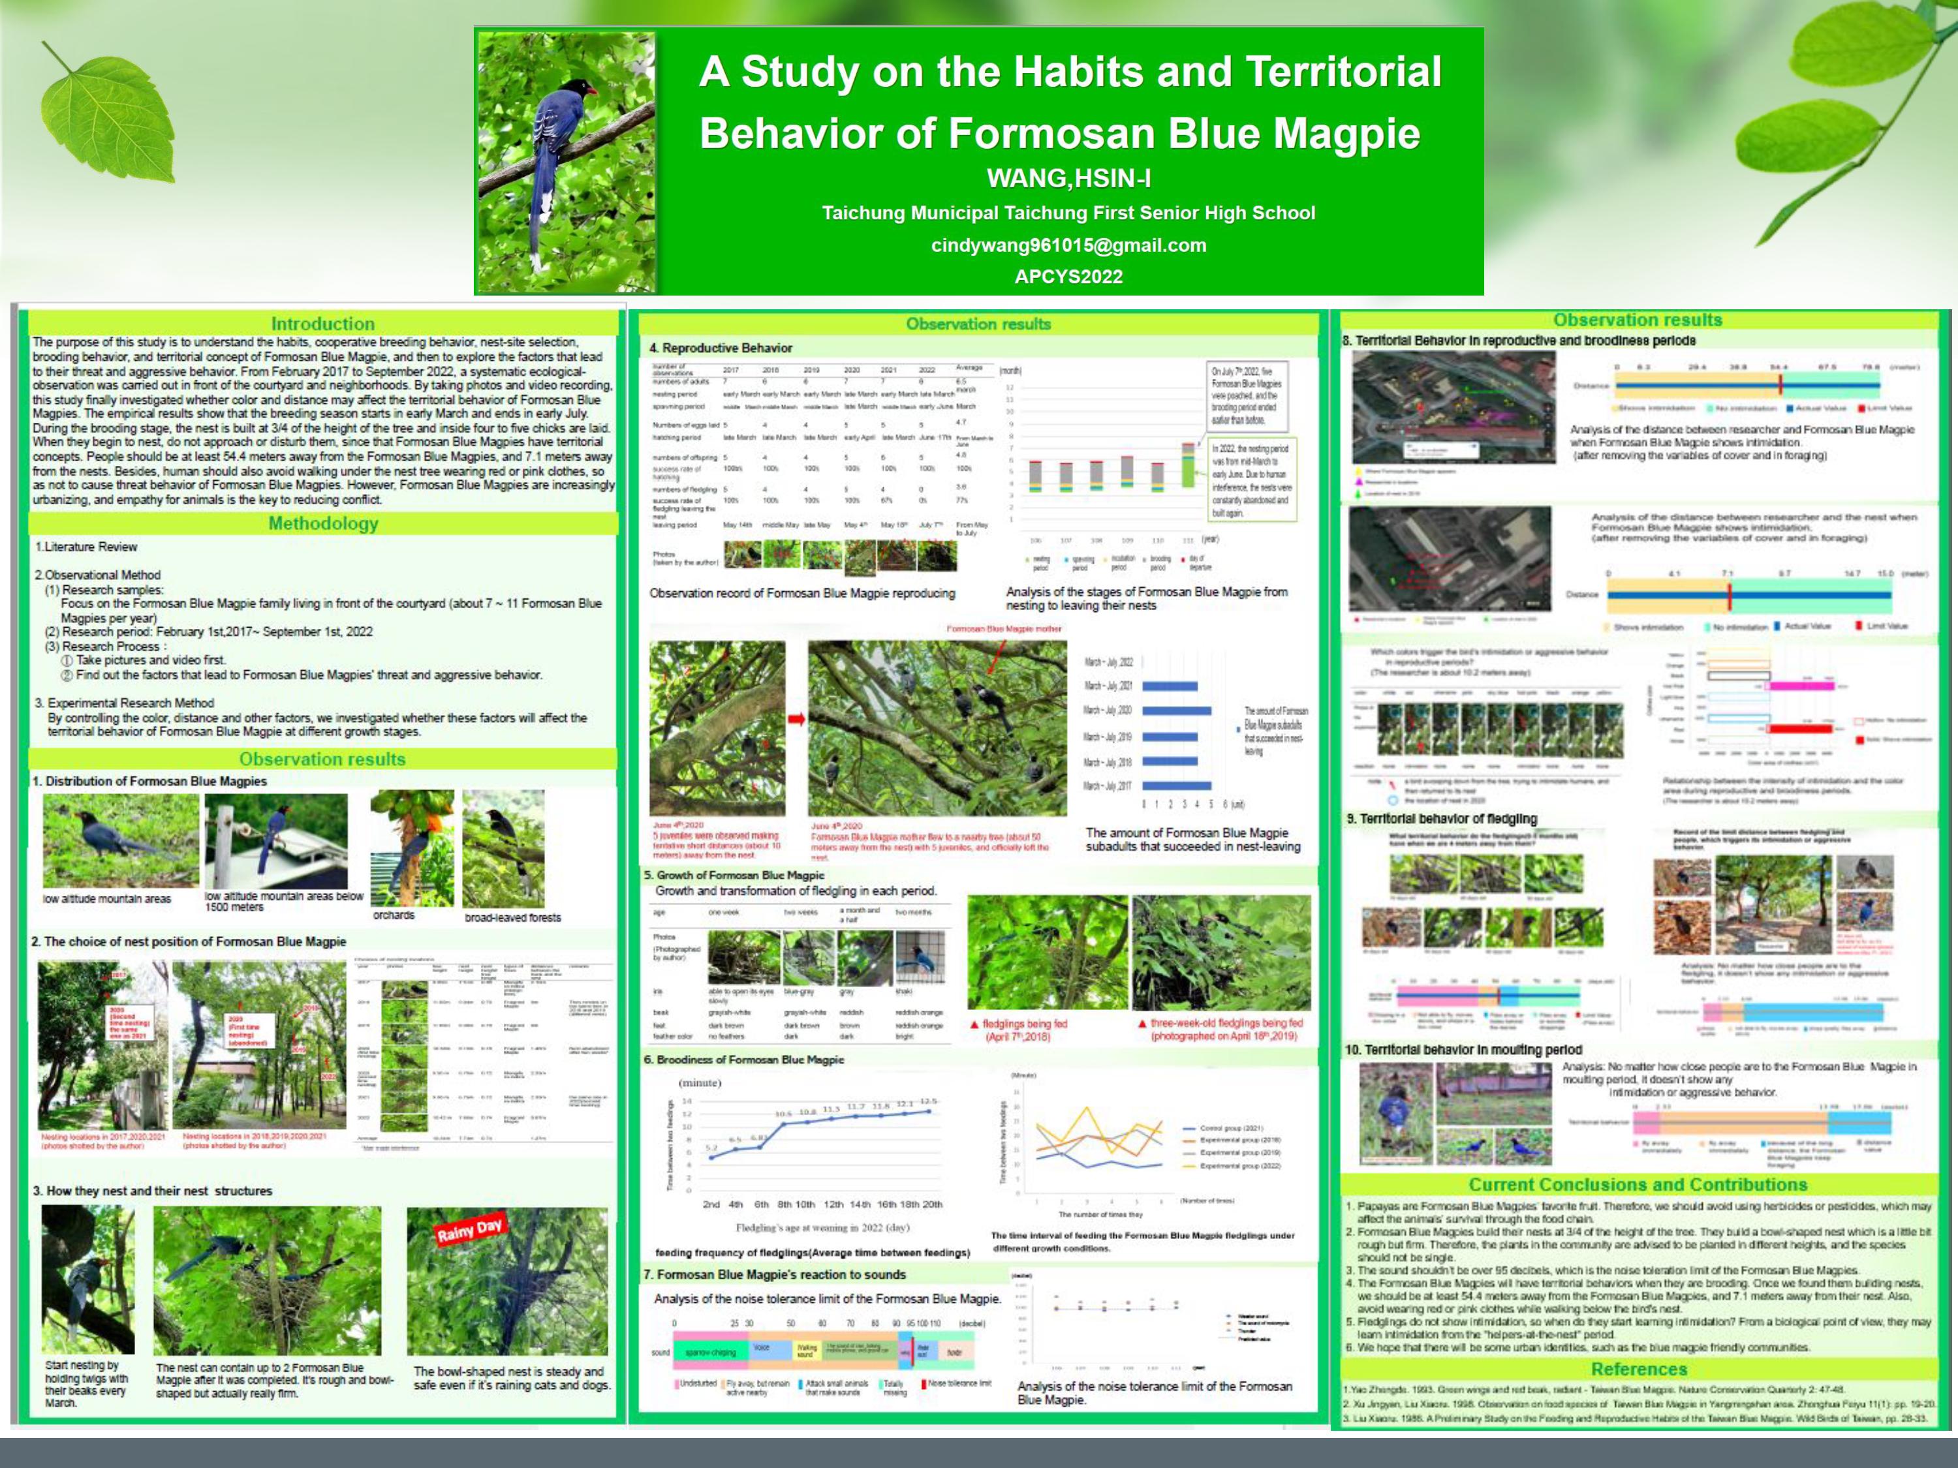Screen dimensions: 1958x1468
Task: Click the Noise tolerance limit red legend swatch
Action: coord(924,1383)
